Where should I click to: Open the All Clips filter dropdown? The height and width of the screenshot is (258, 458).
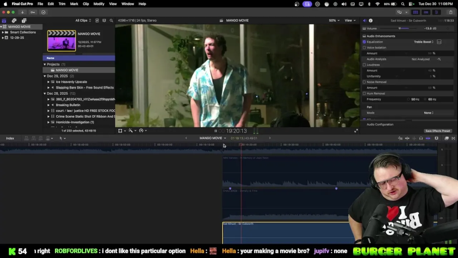tap(83, 20)
